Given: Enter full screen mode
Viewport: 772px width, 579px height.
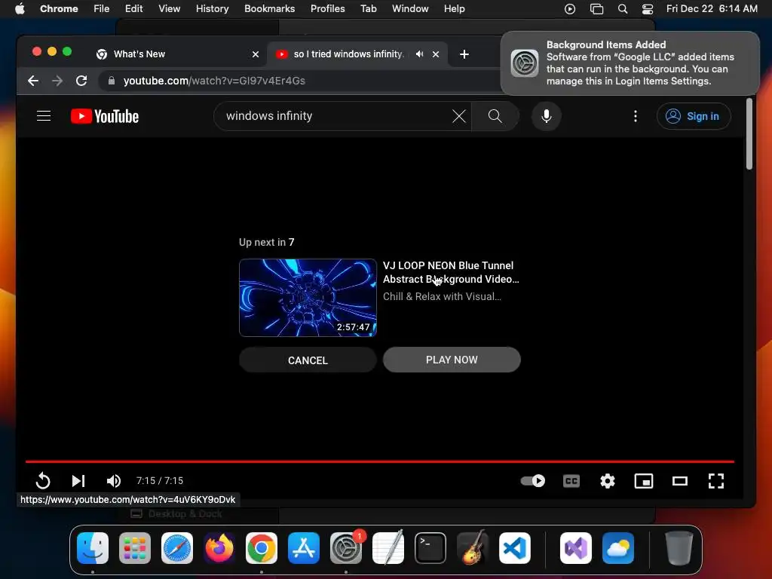Looking at the screenshot, I should pyautogui.click(x=716, y=480).
